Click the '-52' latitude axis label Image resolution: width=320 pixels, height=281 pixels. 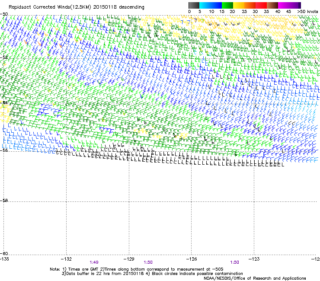click(4, 57)
